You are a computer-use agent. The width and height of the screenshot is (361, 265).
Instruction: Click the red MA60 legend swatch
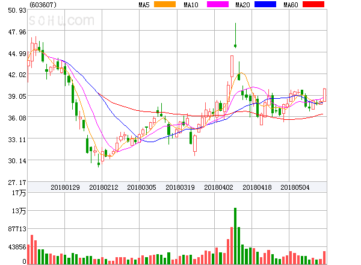[x=313, y=4]
